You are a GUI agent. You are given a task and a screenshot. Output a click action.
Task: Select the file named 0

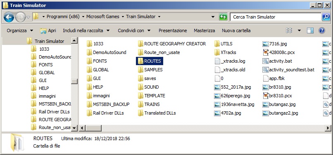click(x=219, y=78)
